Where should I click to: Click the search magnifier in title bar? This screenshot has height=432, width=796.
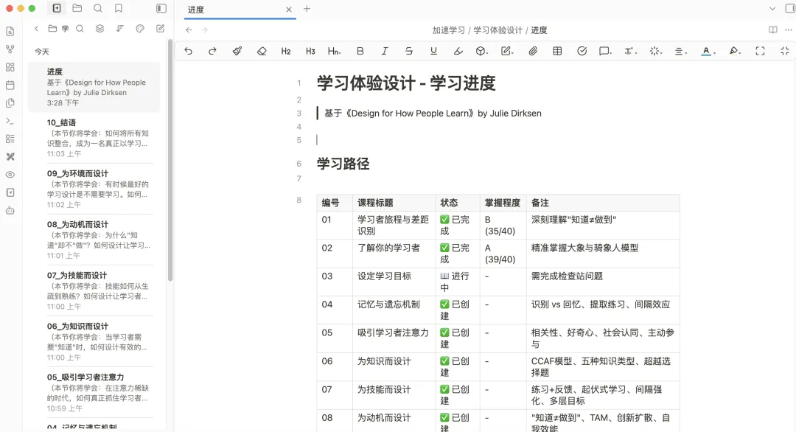(98, 8)
